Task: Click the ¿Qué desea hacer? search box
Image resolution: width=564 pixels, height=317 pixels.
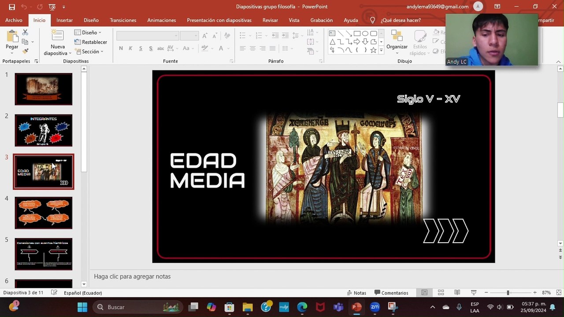Action: click(401, 20)
